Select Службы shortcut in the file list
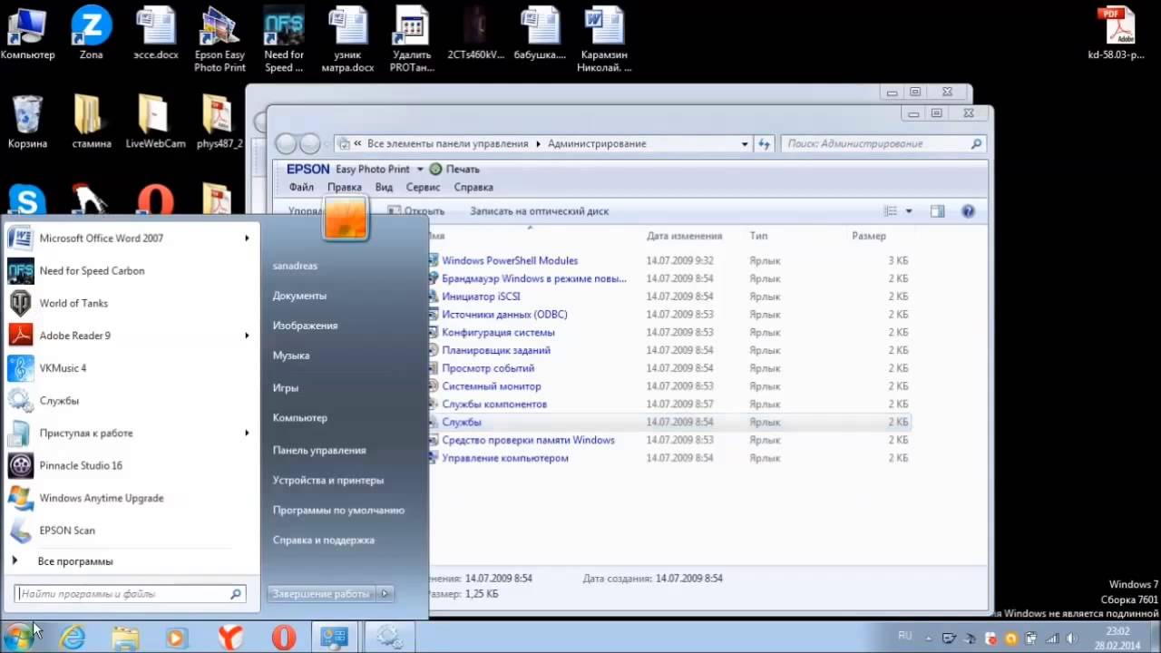Viewport: 1161px width, 653px height. pos(461,423)
